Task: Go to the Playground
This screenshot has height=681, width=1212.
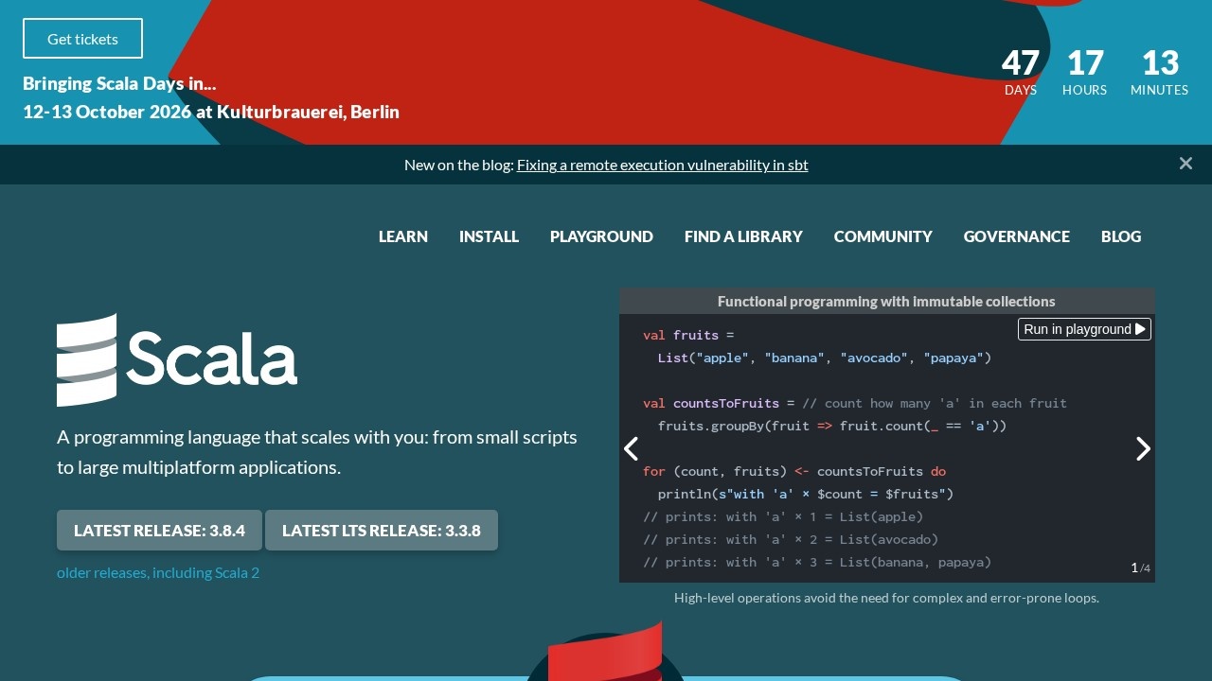Action: coord(601,236)
